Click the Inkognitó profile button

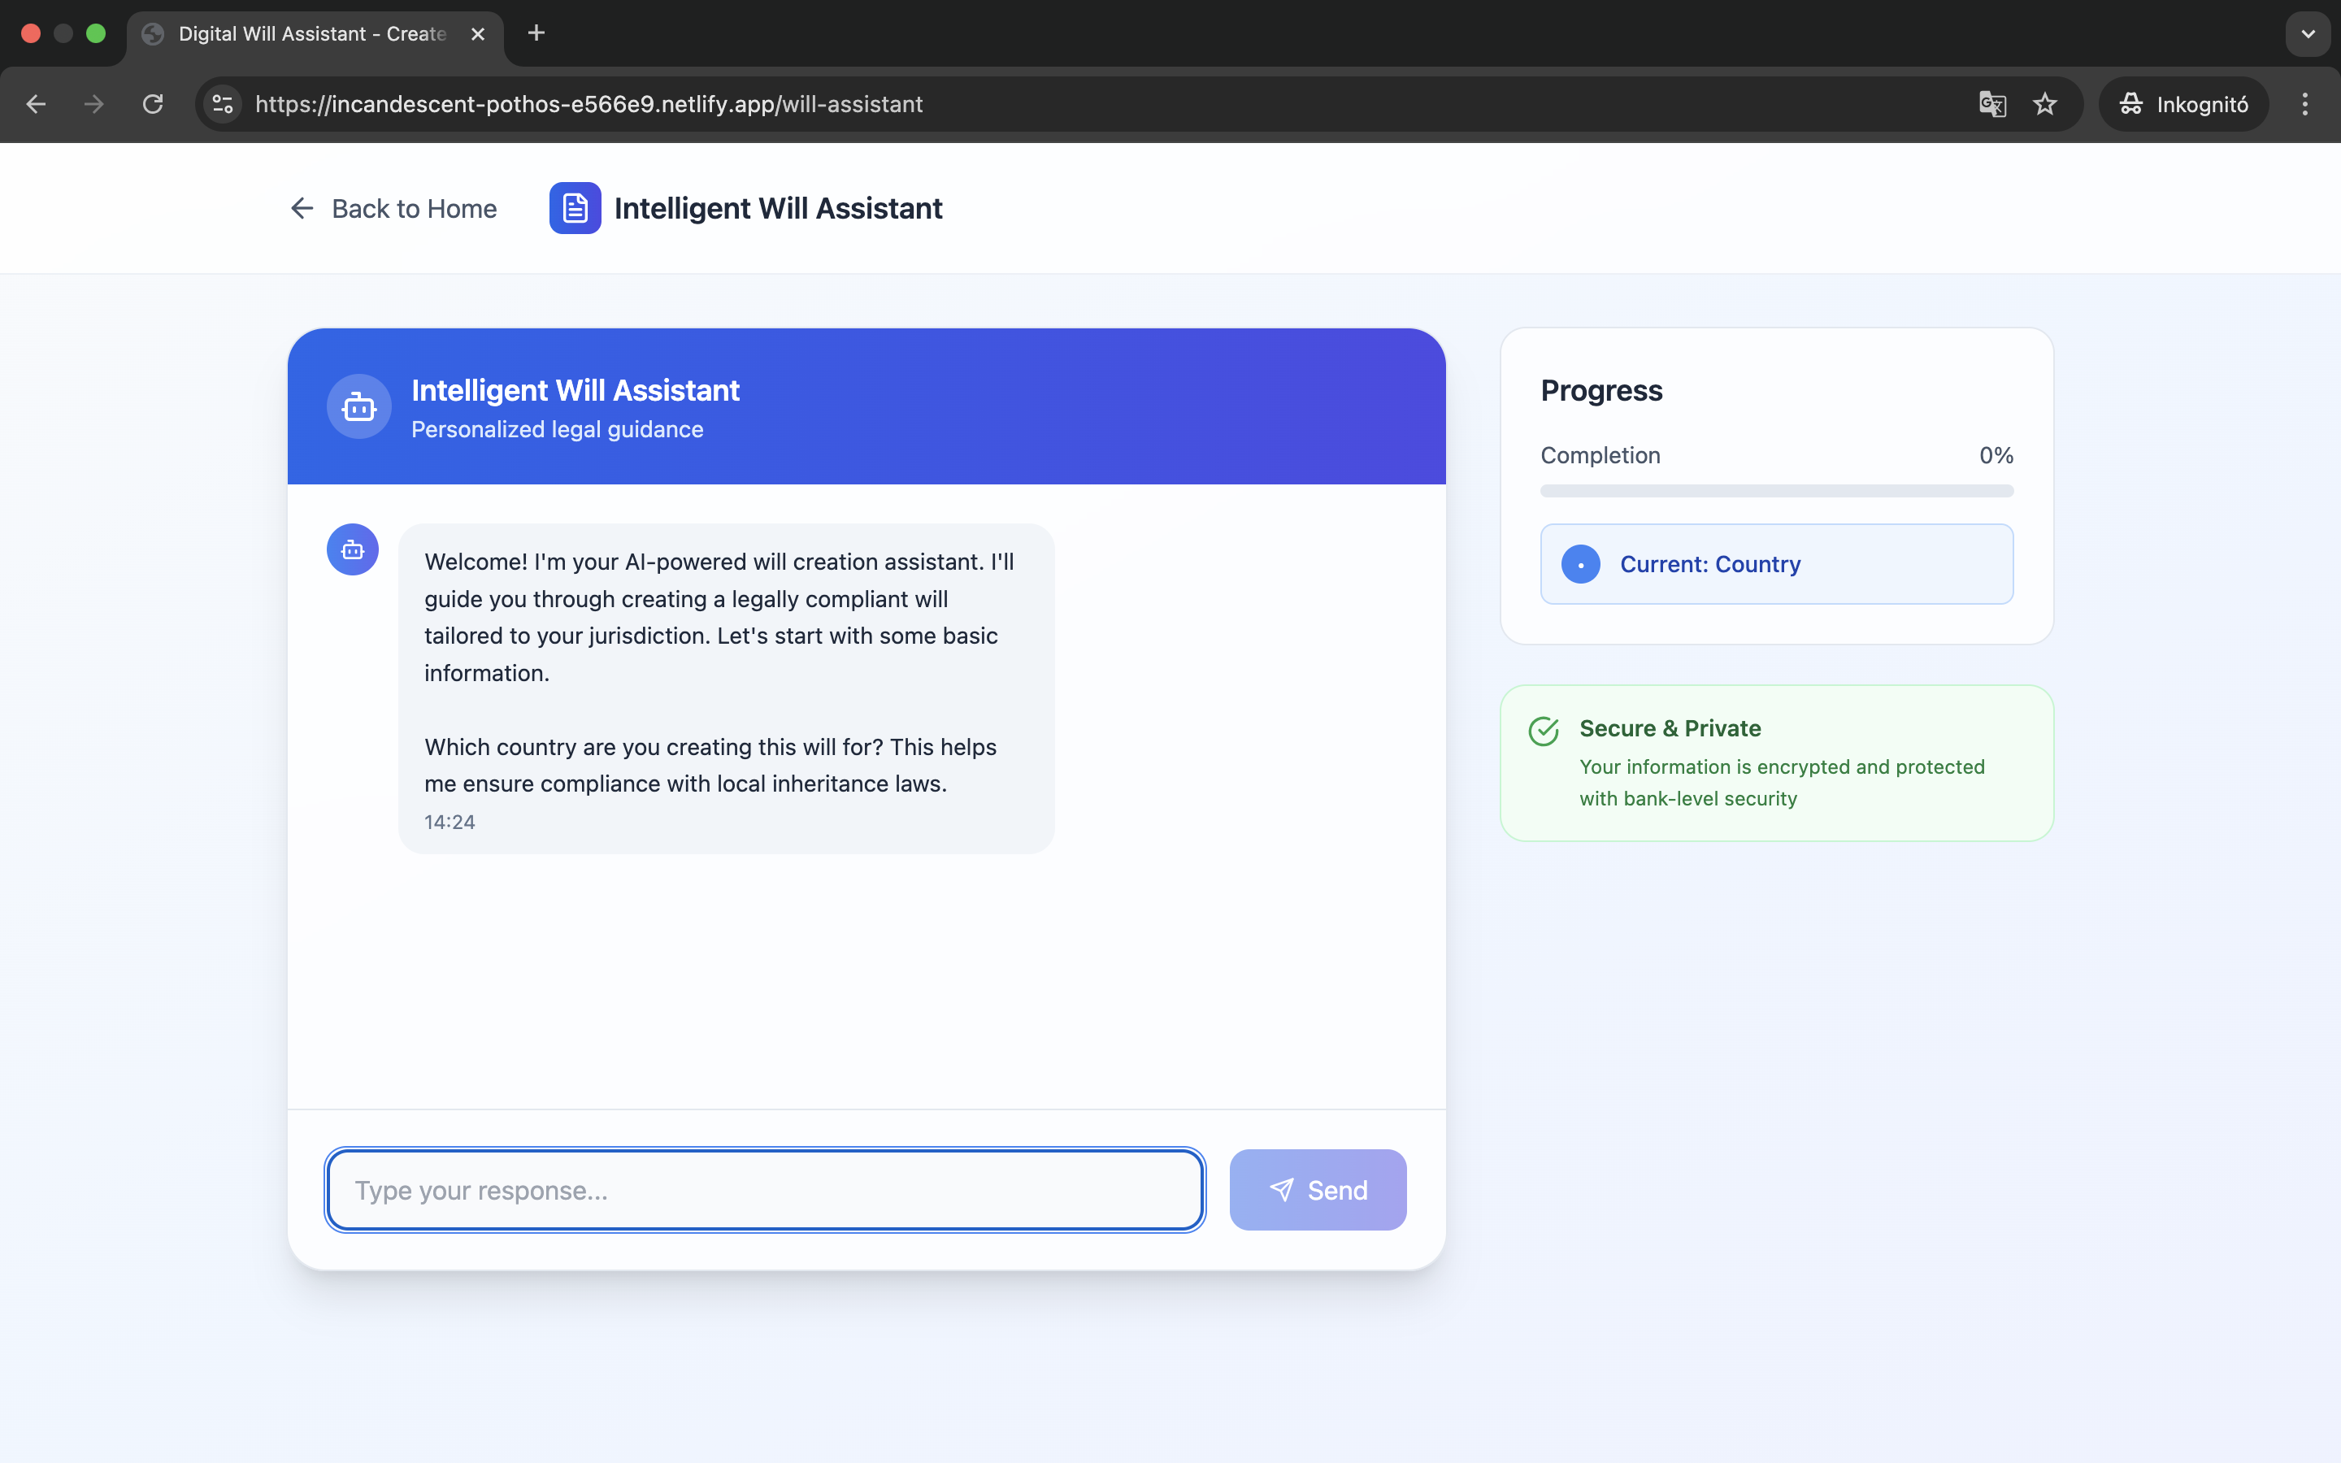pyautogui.click(x=2183, y=105)
